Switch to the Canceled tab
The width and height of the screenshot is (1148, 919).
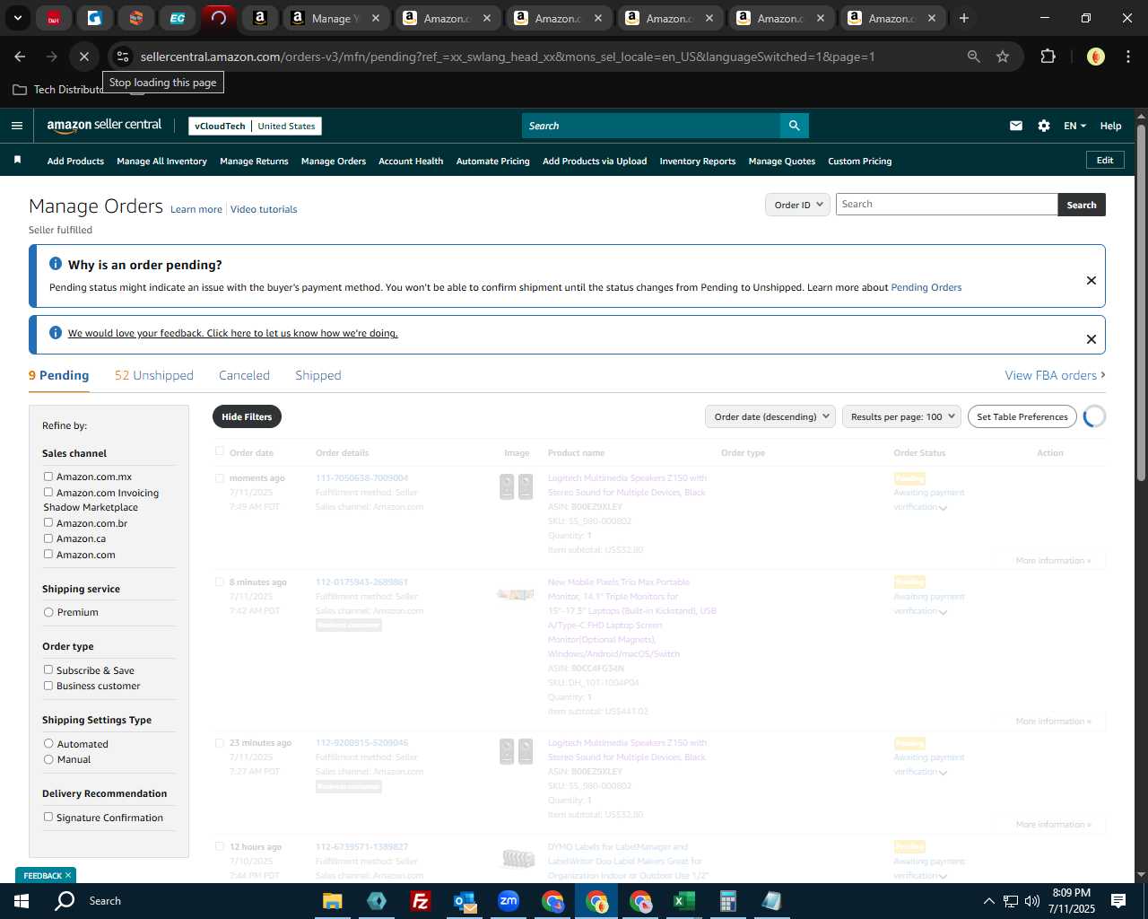pyautogui.click(x=244, y=375)
